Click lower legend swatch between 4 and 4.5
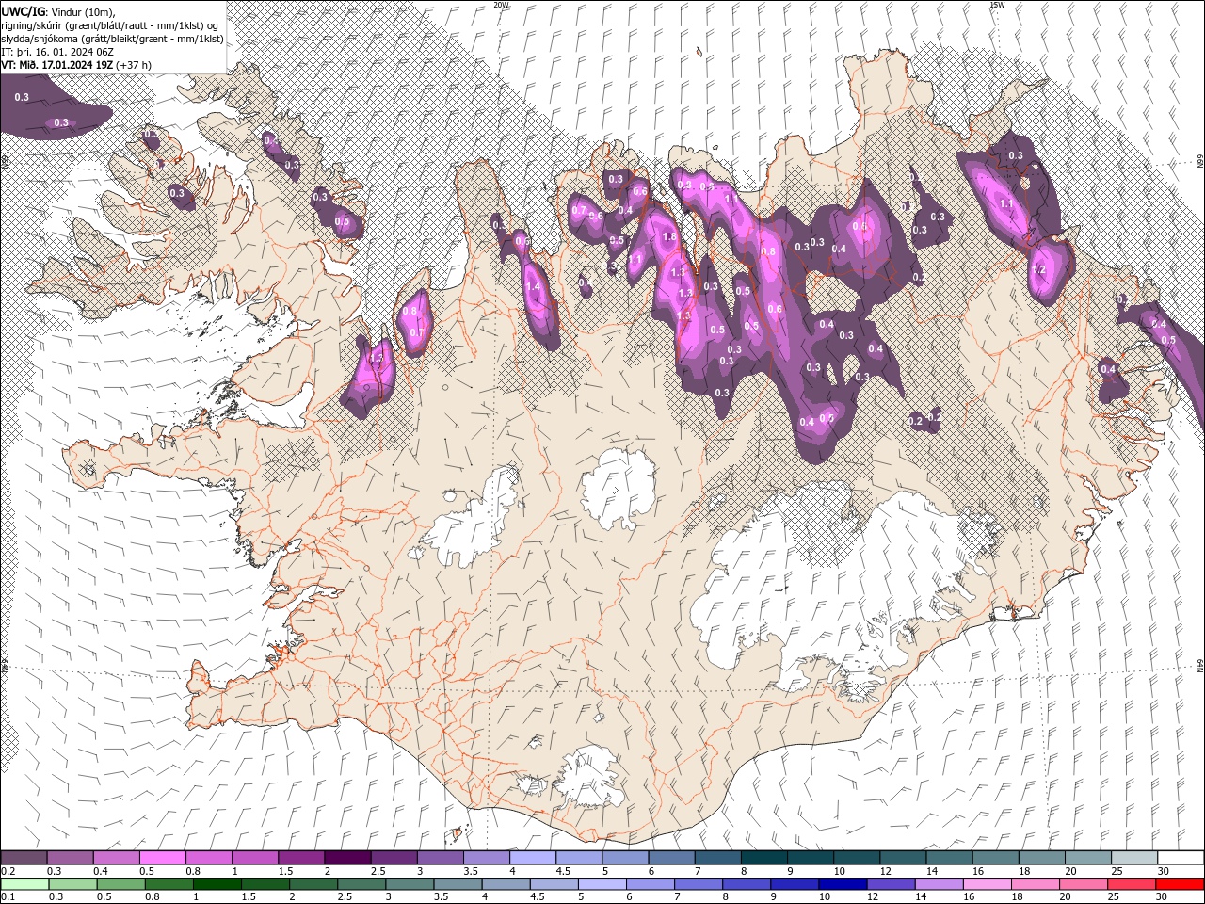This screenshot has width=1205, height=904. [x=506, y=884]
